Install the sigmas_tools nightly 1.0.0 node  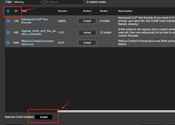pyautogui.click(x=87, y=33)
